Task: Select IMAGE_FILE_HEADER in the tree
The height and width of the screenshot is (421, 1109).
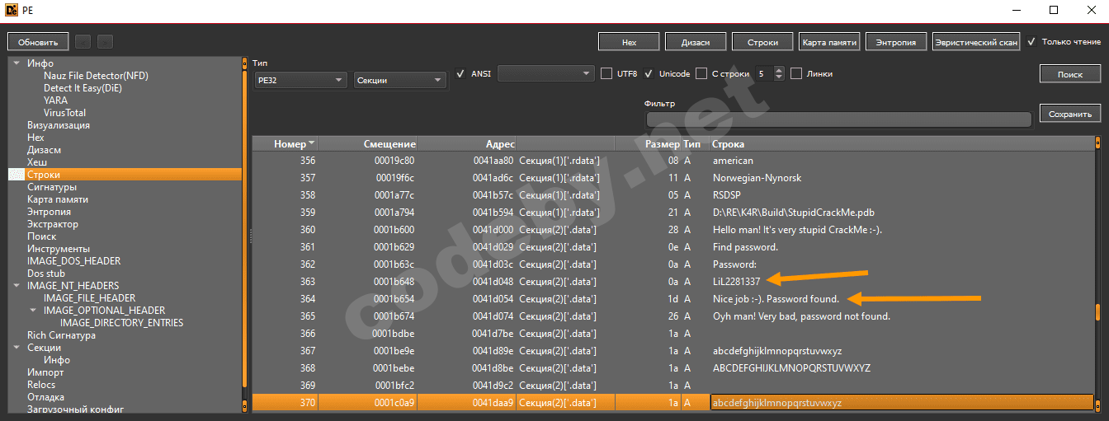Action: point(89,298)
